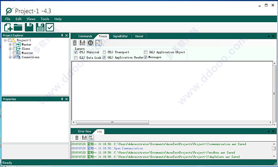Create a new project with the toolbar icon
The width and height of the screenshot is (278, 167).
tap(8, 27)
